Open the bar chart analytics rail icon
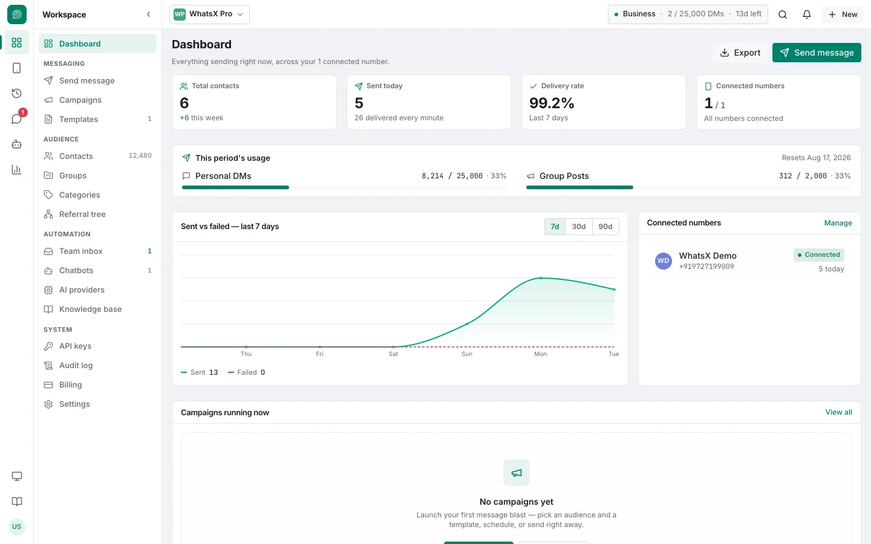Image resolution: width=871 pixels, height=544 pixels. tap(16, 170)
